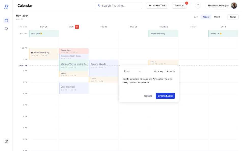
Task: Open Details link in event popup
Action: pos(148,96)
